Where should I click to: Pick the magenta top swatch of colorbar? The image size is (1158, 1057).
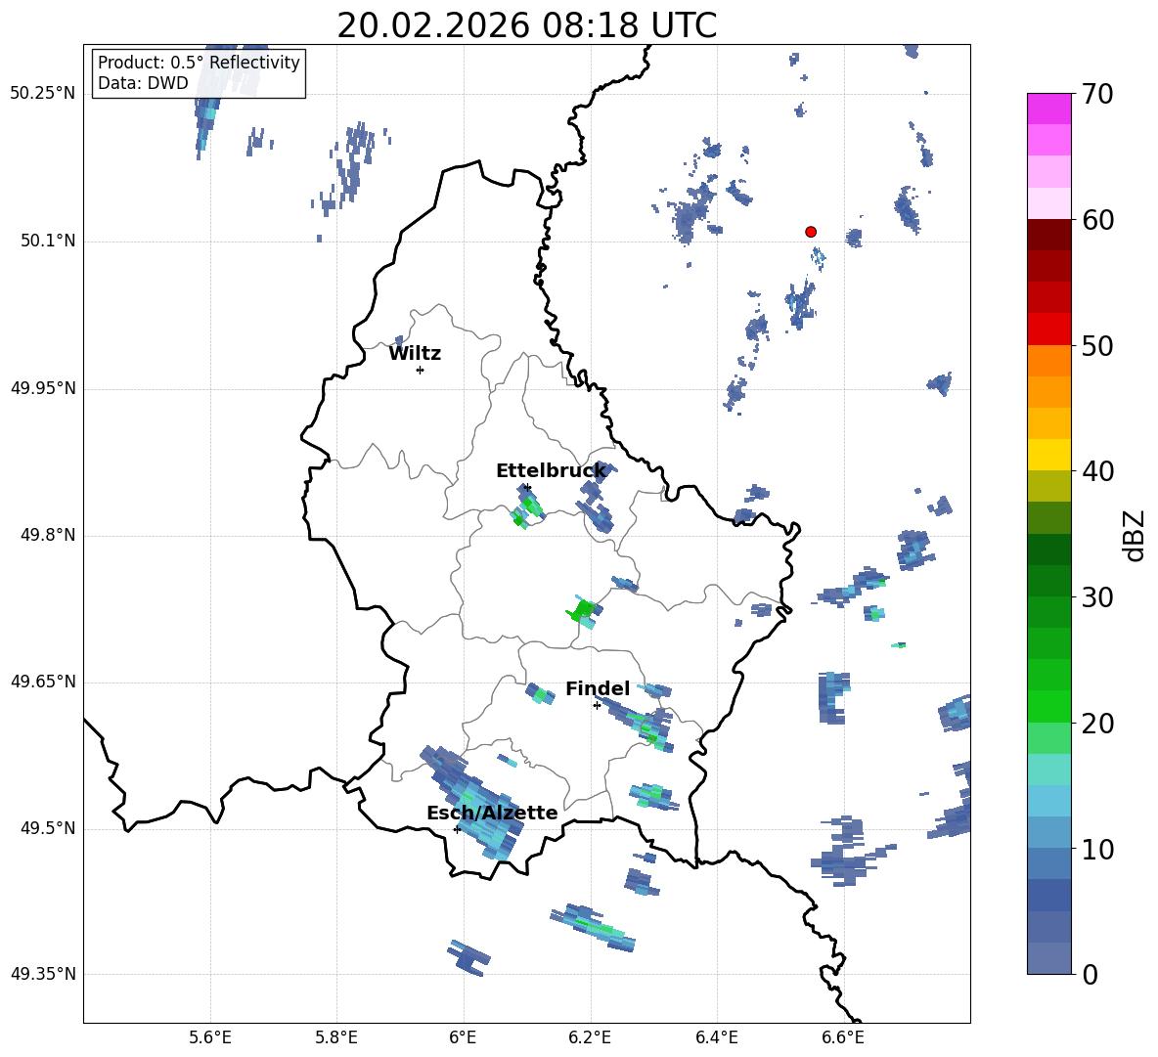[x=1049, y=109]
